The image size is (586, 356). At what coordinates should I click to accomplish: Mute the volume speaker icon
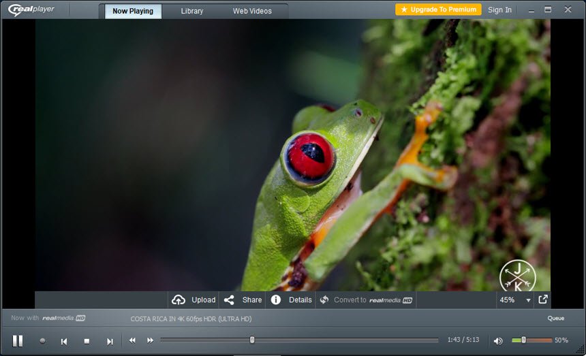click(x=498, y=341)
